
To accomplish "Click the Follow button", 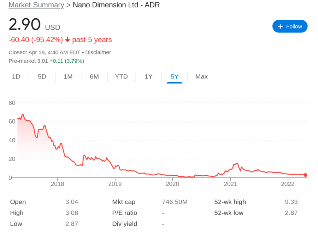I will click(x=290, y=26).
